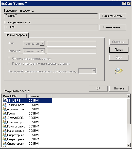Close the Выбор: "Группы" dialog
132x149 pixels.
(x=129, y=4)
